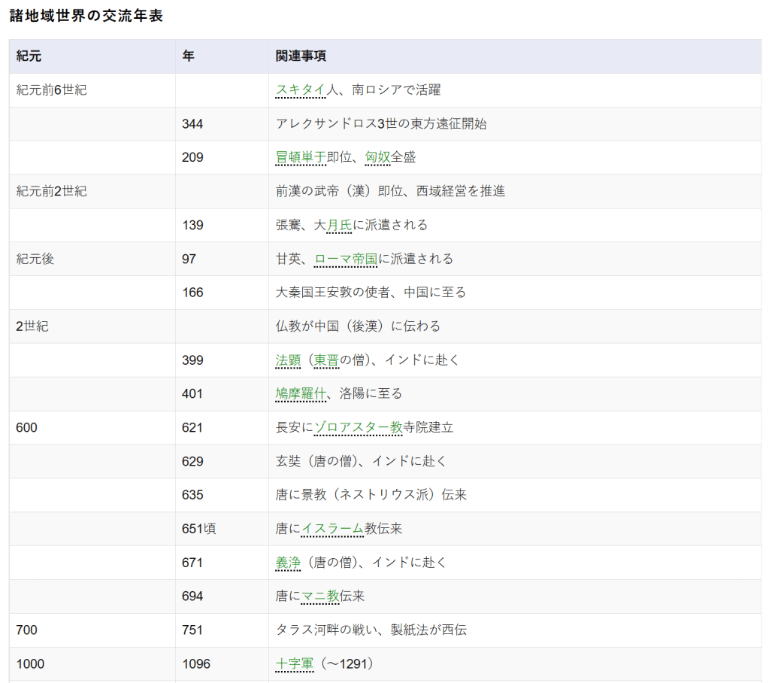This screenshot has width=769, height=683.
Task: Click the 紀元前2世紀 era cell
Action: tap(51, 191)
